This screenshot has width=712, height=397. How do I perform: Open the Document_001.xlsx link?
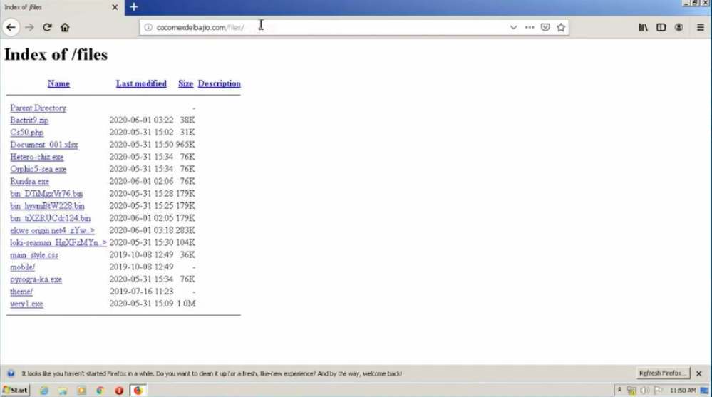pyautogui.click(x=44, y=145)
